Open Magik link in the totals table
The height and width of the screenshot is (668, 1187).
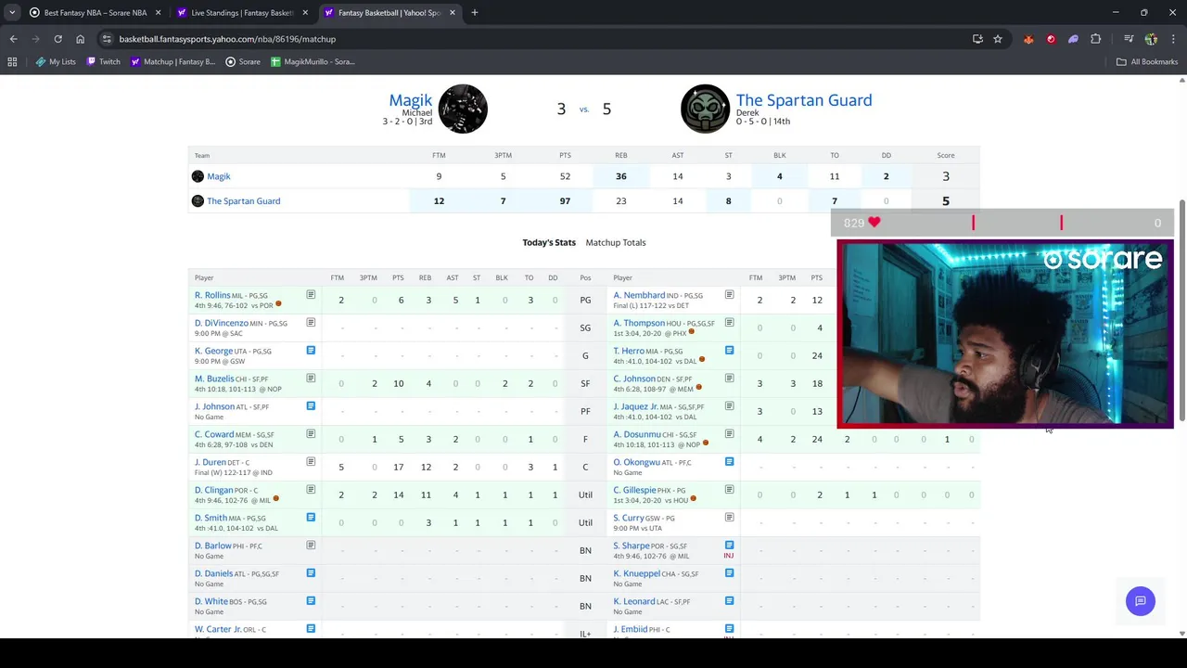tap(219, 176)
